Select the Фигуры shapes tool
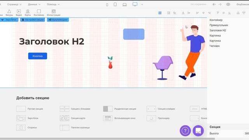Screen dimensions: 249x140 [9, 12]
